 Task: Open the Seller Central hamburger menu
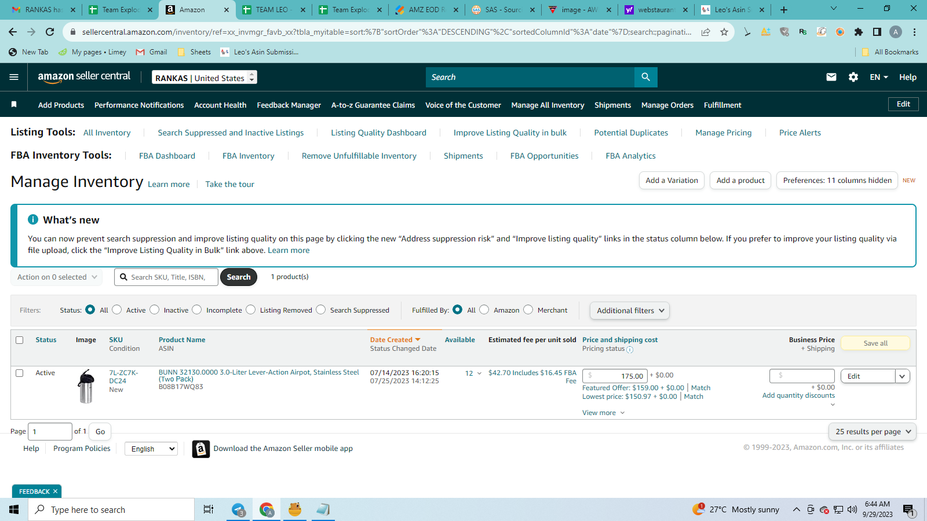click(14, 77)
